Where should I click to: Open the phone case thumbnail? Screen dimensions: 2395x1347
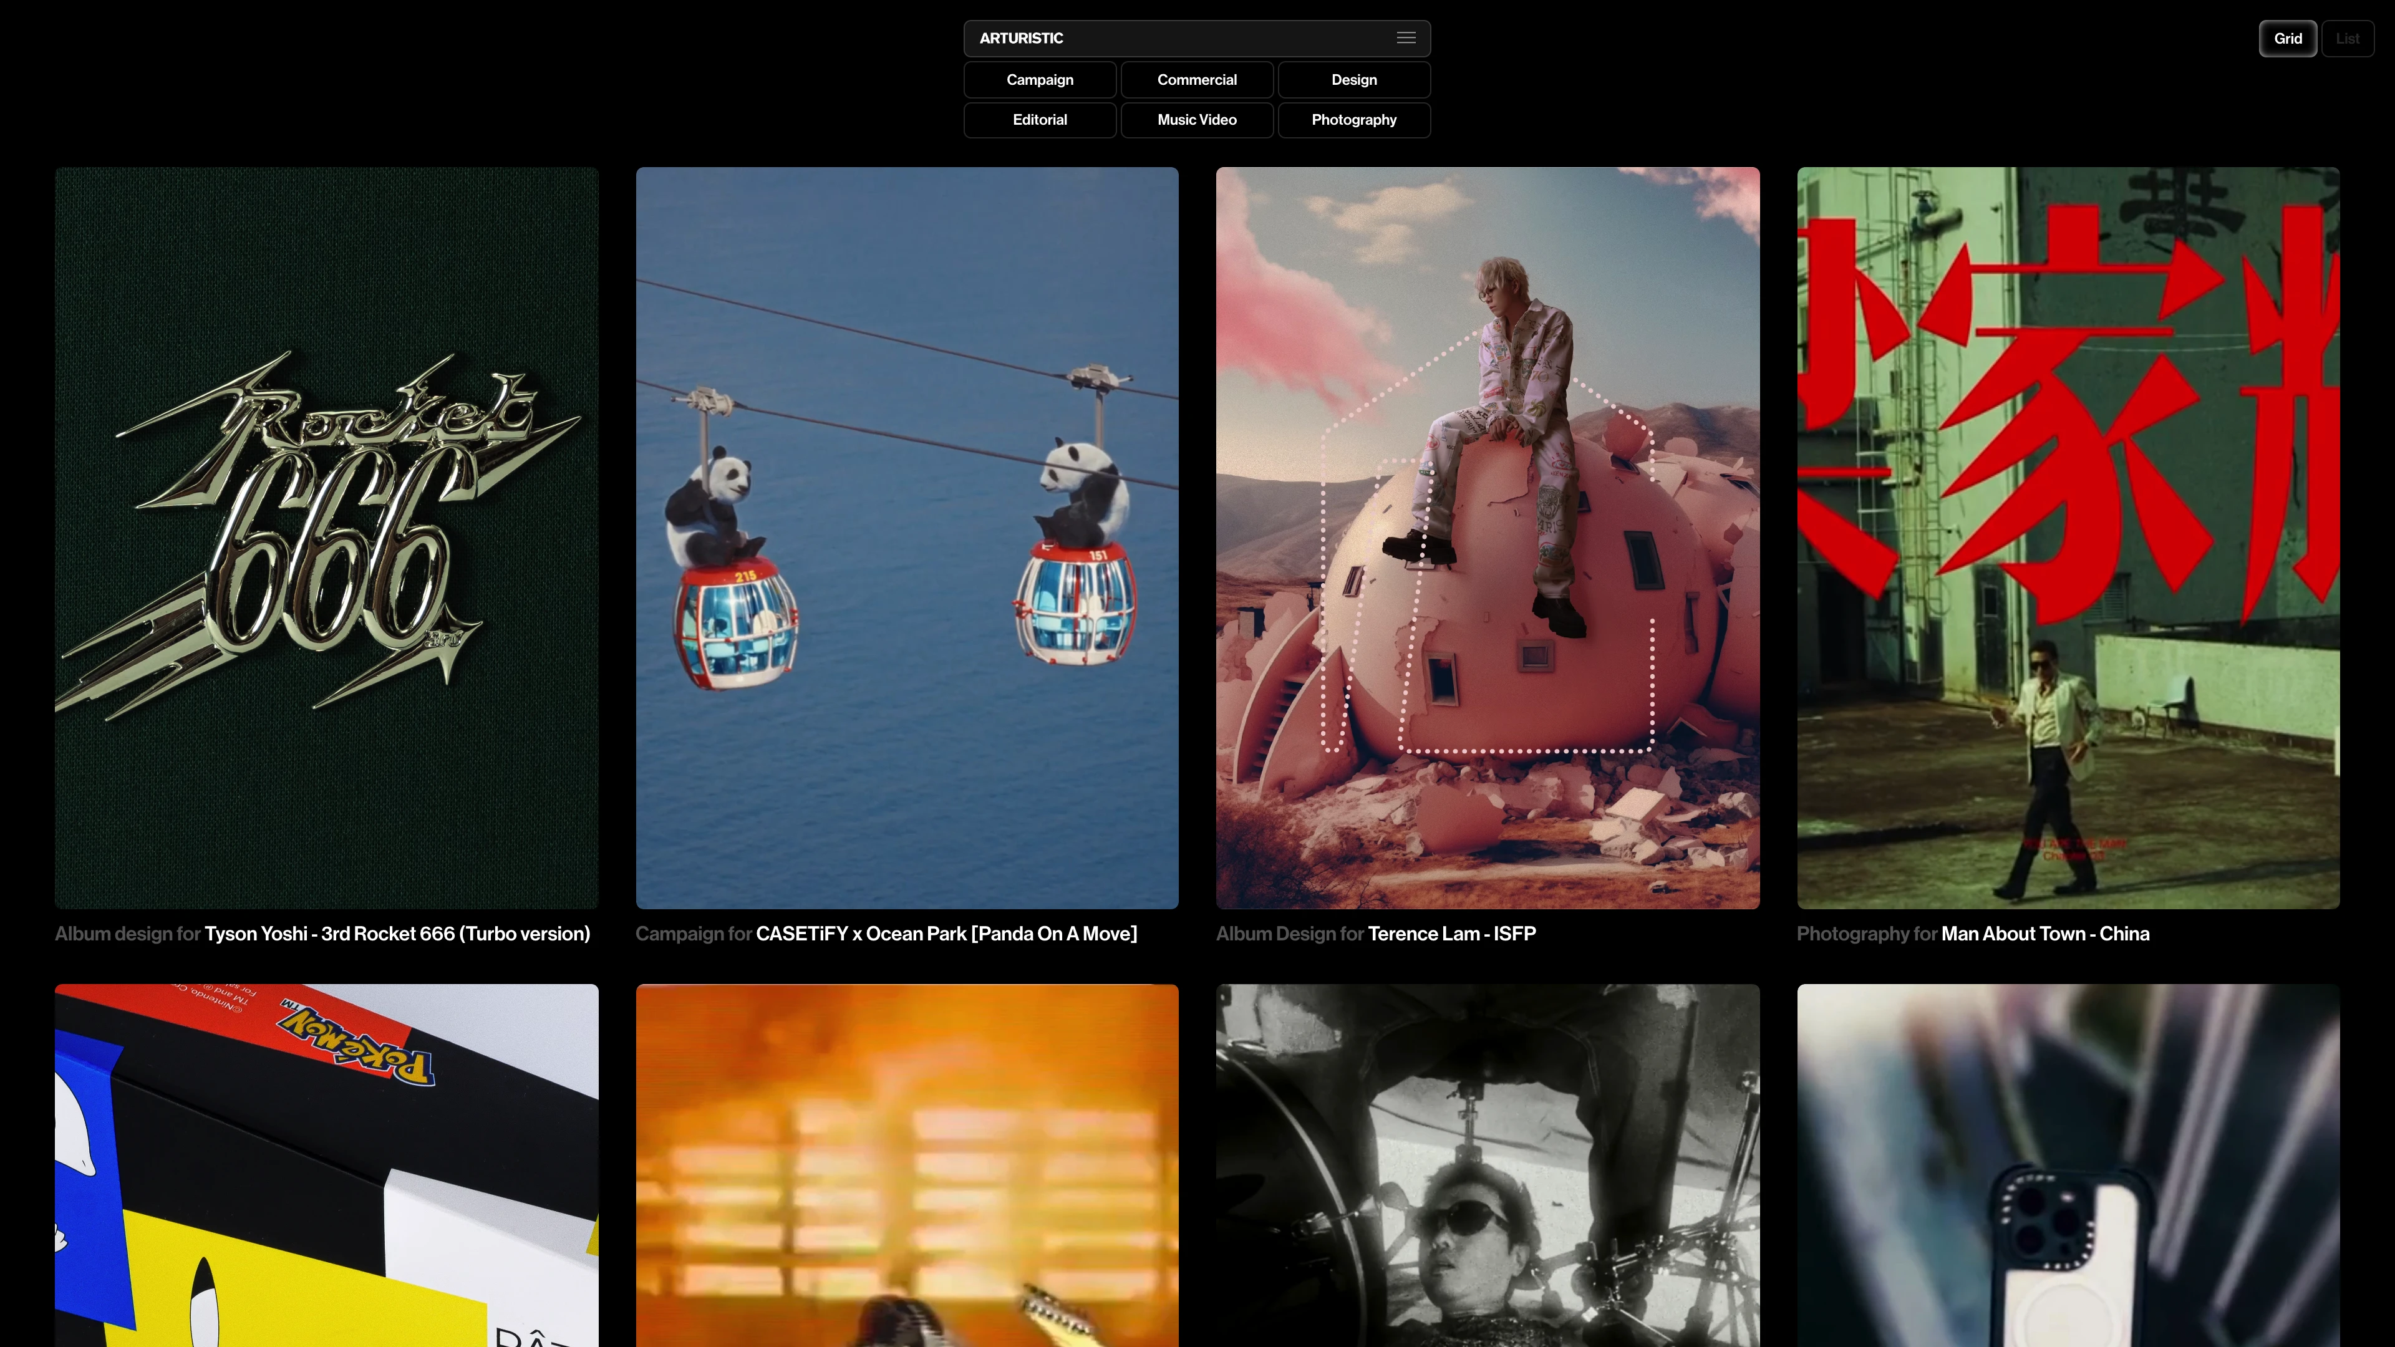(x=2068, y=1166)
